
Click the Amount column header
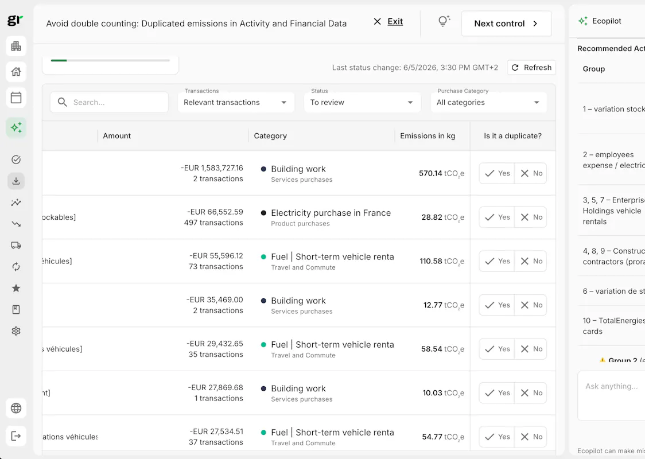(117, 136)
